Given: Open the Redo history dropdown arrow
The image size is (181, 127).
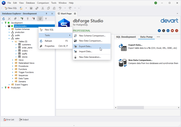Looking at the screenshot, I should (75, 8).
